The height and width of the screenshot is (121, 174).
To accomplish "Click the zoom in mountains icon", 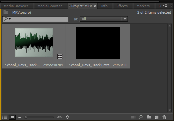I will pos(59,117).
